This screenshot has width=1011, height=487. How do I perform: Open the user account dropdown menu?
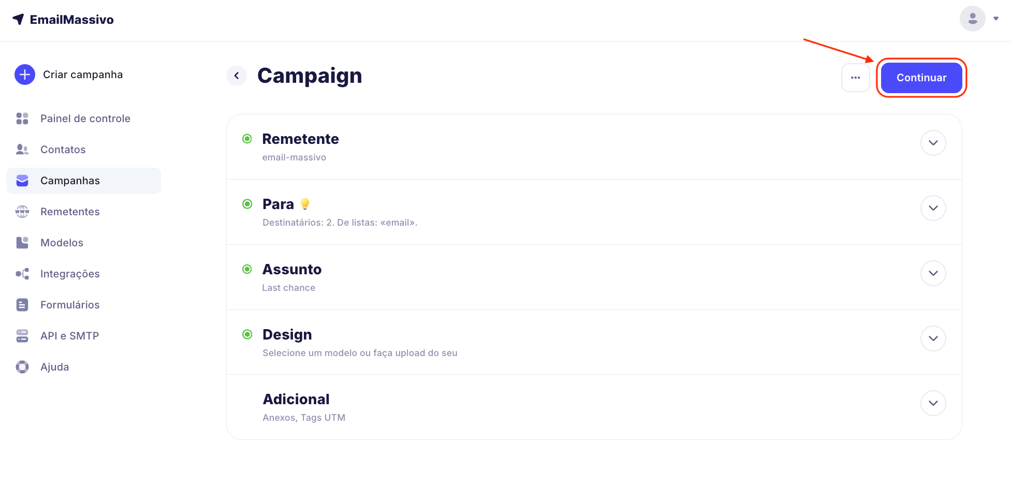coord(979,19)
